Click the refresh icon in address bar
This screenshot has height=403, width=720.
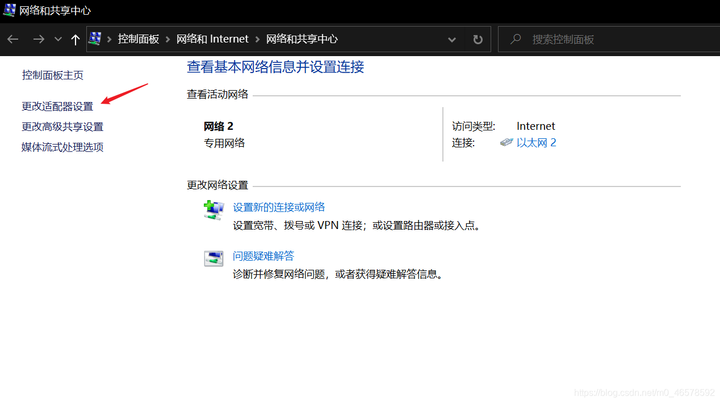pyautogui.click(x=477, y=39)
